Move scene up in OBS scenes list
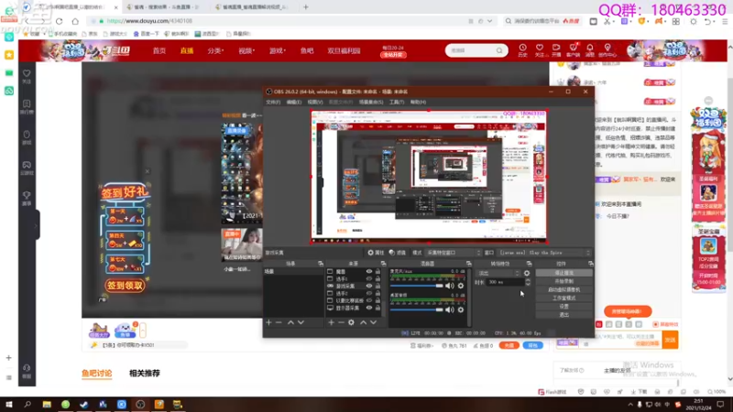Image resolution: width=733 pixels, height=412 pixels. click(290, 322)
